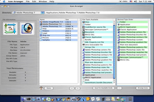Select 'Win32 DLL' in Desired Type Order
The height and width of the screenshot is (102, 154).
pos(132,60)
